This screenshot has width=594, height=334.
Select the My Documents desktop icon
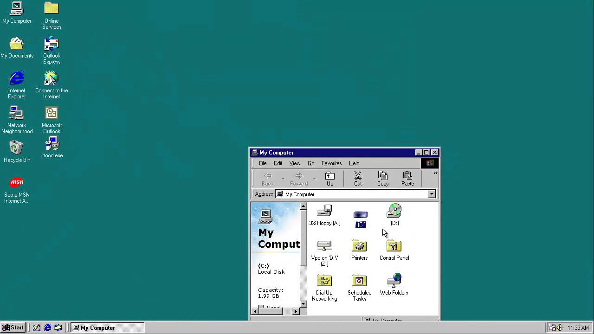(17, 47)
